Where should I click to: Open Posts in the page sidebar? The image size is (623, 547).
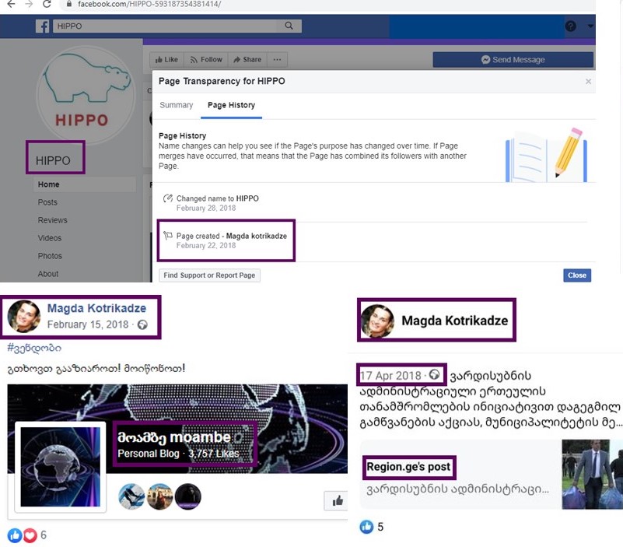click(x=47, y=202)
